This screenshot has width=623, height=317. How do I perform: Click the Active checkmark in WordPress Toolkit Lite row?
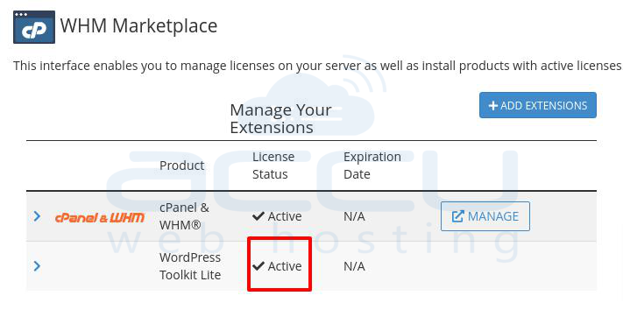point(258,265)
